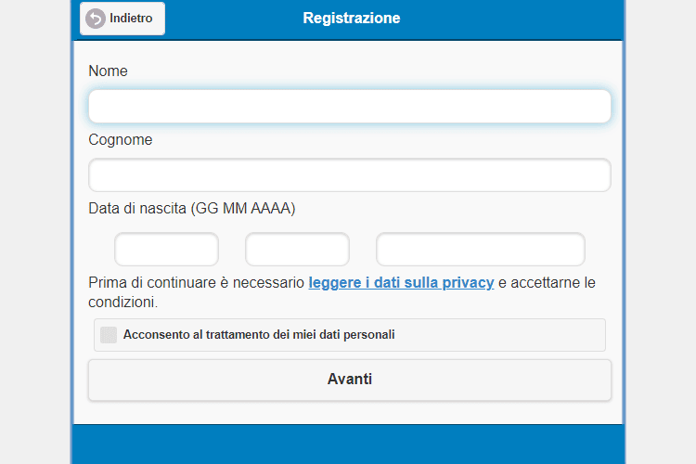Click the Cognome field label
Viewport: 696px width, 464px height.
click(x=121, y=140)
